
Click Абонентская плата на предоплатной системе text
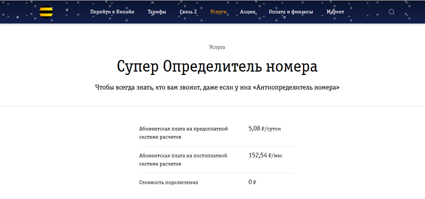184,133
